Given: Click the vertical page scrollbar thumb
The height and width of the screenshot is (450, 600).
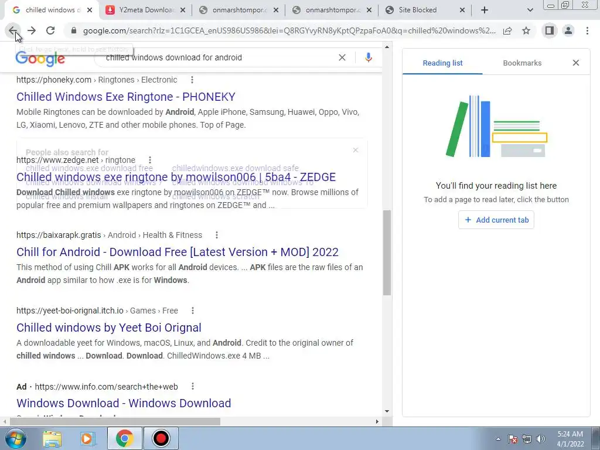Looking at the screenshot, I should pos(387,253).
